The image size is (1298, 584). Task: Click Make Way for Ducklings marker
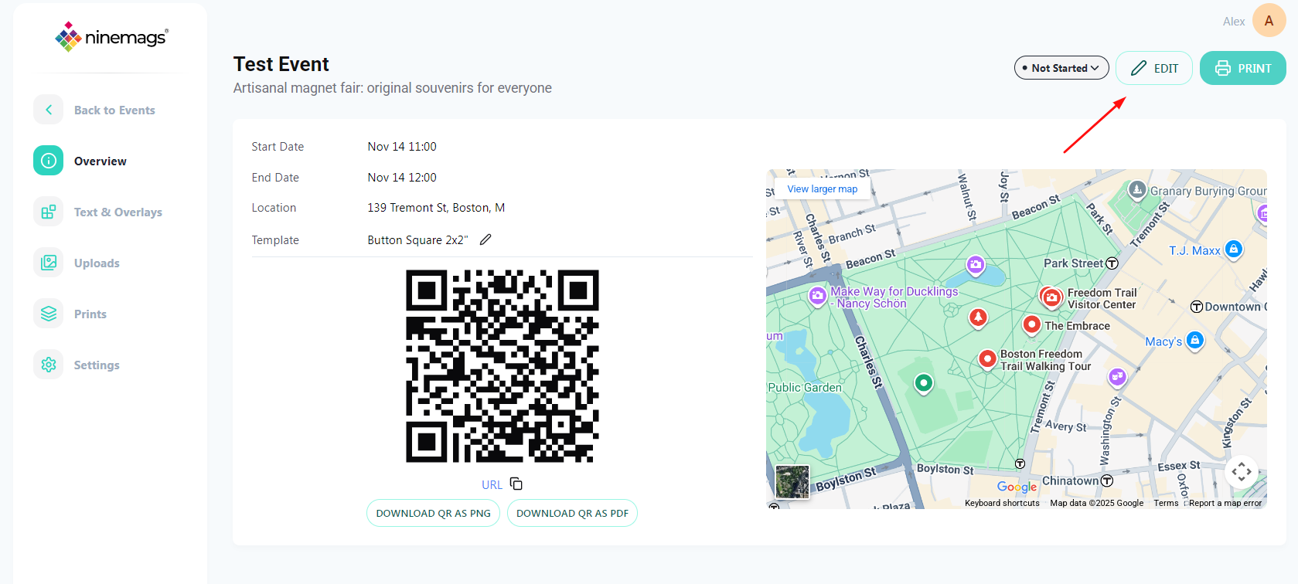click(817, 296)
